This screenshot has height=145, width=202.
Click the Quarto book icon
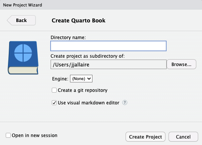(23, 58)
